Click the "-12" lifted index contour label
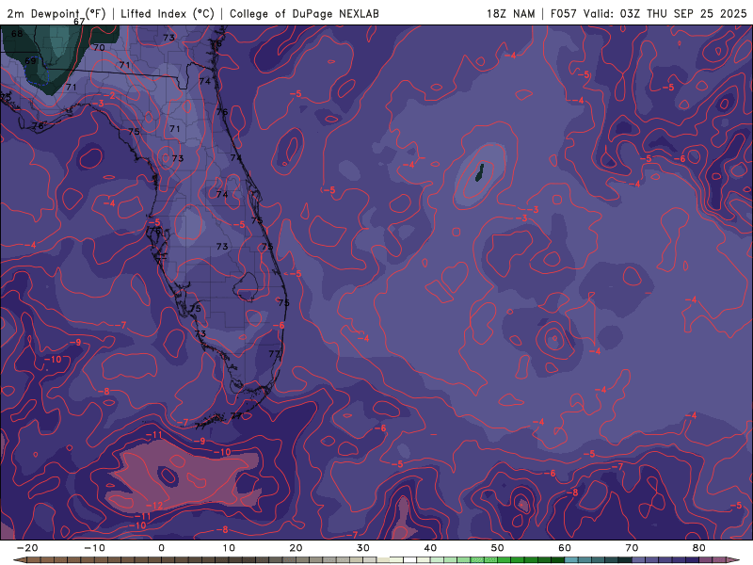Viewport: 753px width, 565px height. pos(154,506)
